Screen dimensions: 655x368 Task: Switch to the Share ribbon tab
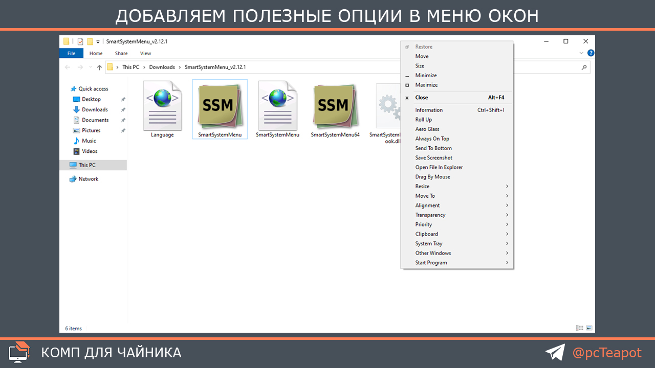[121, 53]
